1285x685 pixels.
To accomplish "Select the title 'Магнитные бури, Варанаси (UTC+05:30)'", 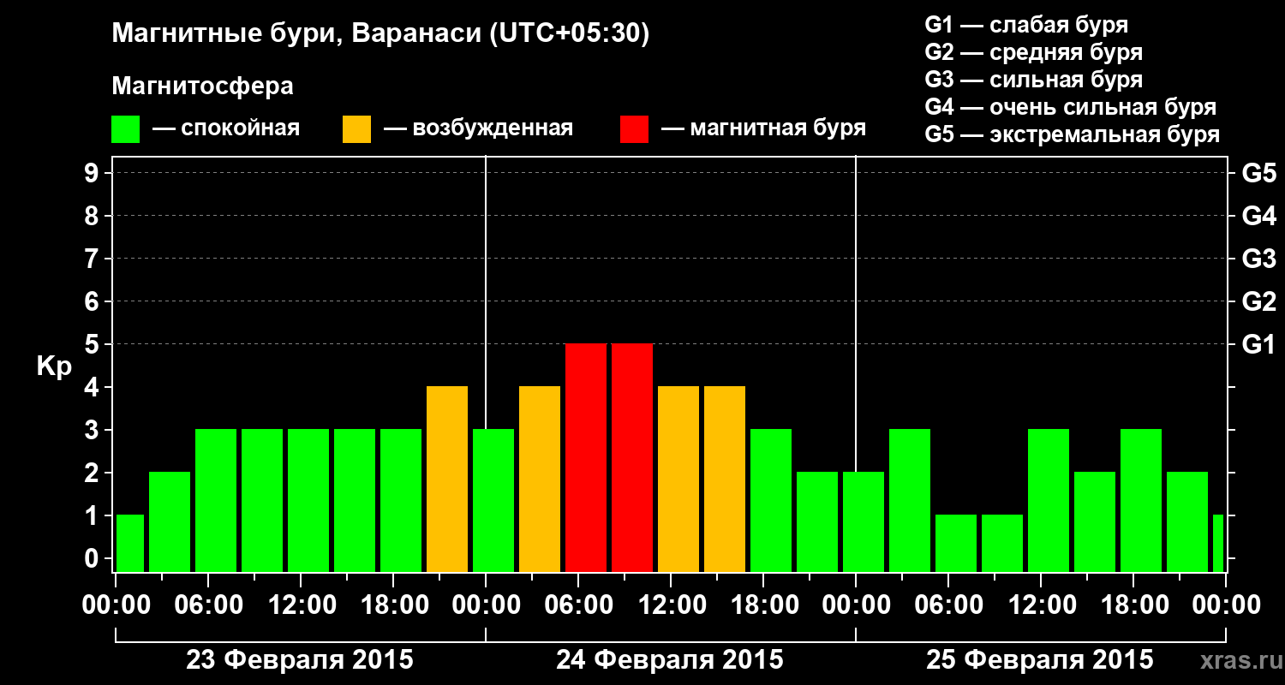I will point(380,34).
